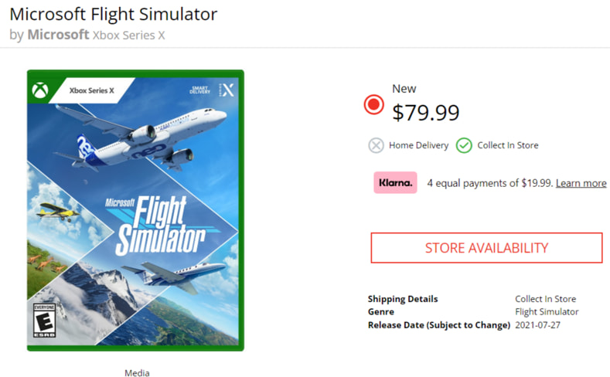
Task: Click the pink Klarna badge
Action: 395,183
